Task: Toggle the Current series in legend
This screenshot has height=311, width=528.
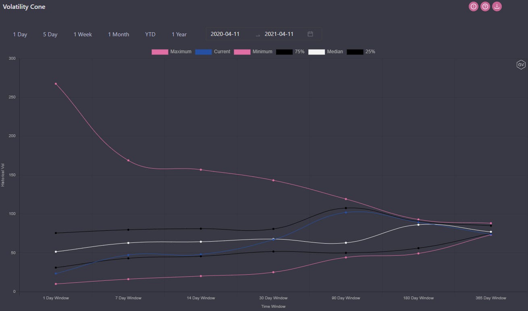Action: tap(212, 52)
